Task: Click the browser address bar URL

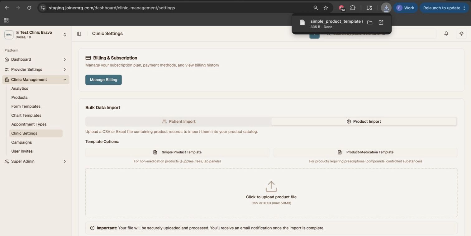Action: coord(112,8)
